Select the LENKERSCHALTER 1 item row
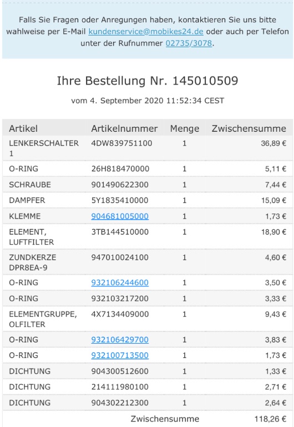This screenshot has height=427, width=294. point(148,148)
